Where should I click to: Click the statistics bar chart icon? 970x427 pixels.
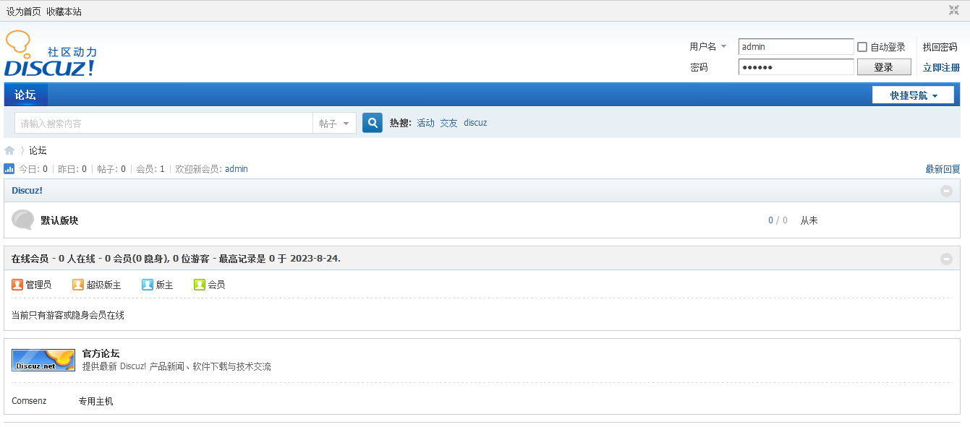[9, 169]
